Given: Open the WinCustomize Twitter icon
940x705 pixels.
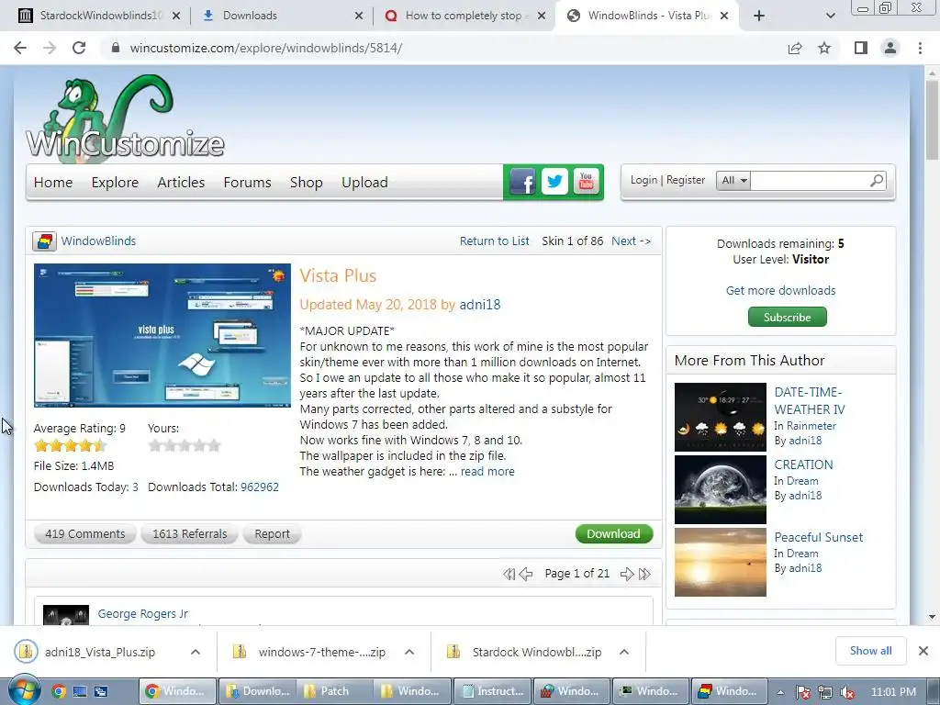Looking at the screenshot, I should (x=554, y=182).
